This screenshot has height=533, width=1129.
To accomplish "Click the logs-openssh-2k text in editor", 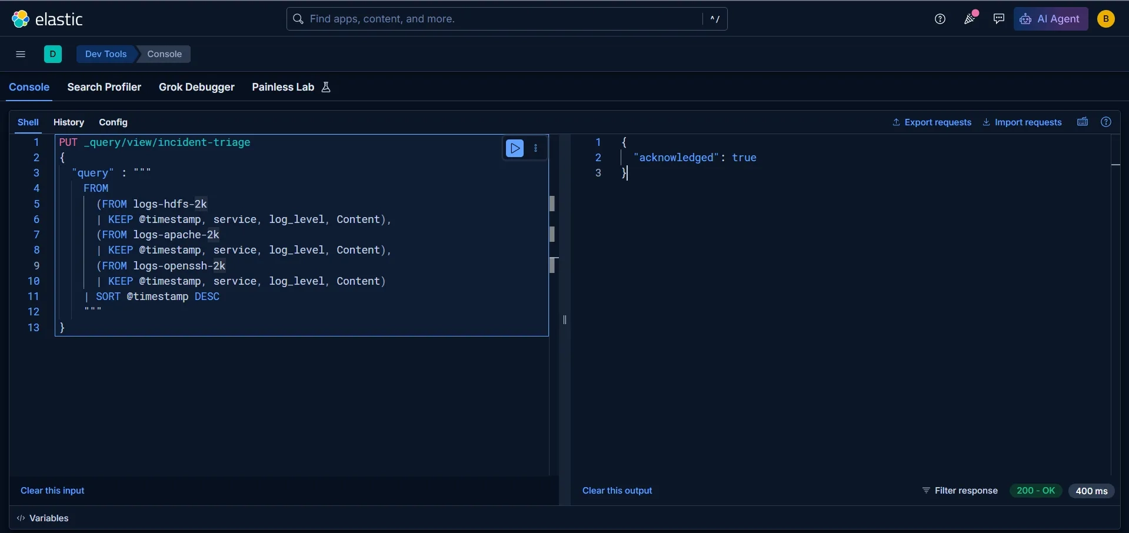I will pyautogui.click(x=179, y=266).
